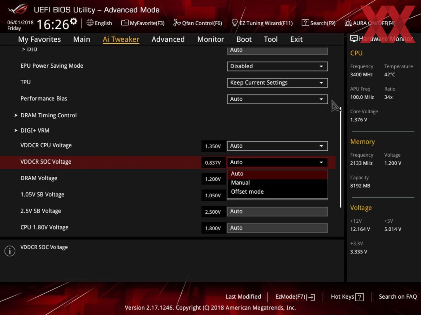The image size is (421, 315).
Task: Open settings gear next to clock
Action: coord(73,21)
